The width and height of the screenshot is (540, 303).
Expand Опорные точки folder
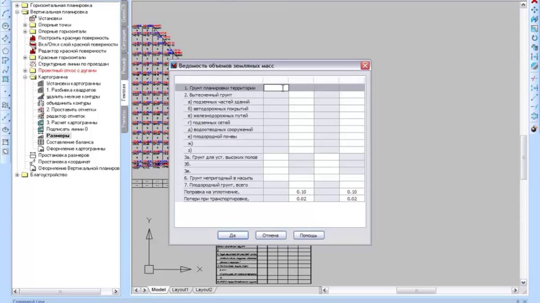(x=25, y=25)
